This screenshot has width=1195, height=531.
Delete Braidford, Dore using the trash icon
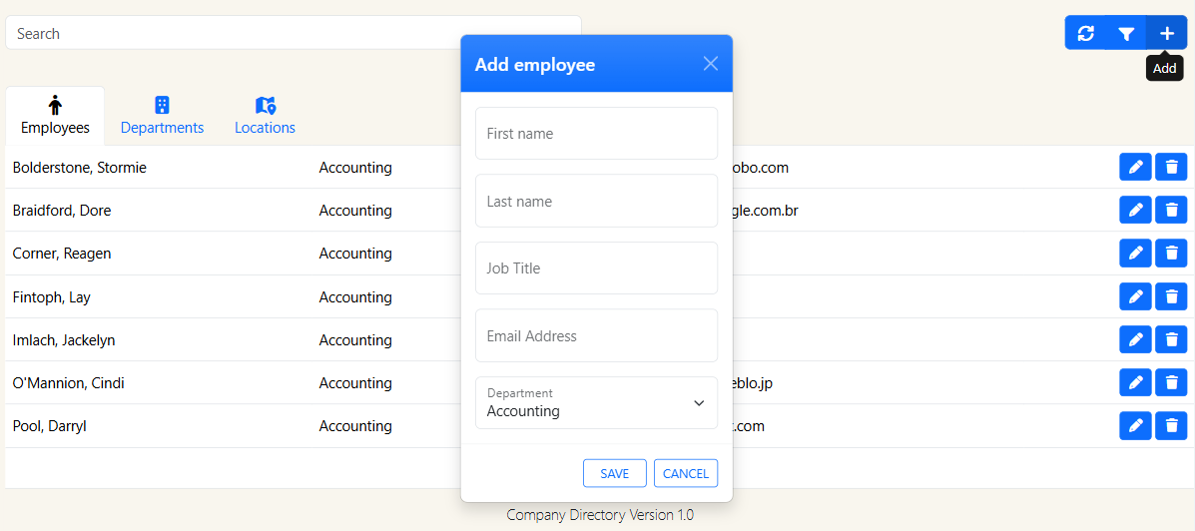tap(1171, 211)
